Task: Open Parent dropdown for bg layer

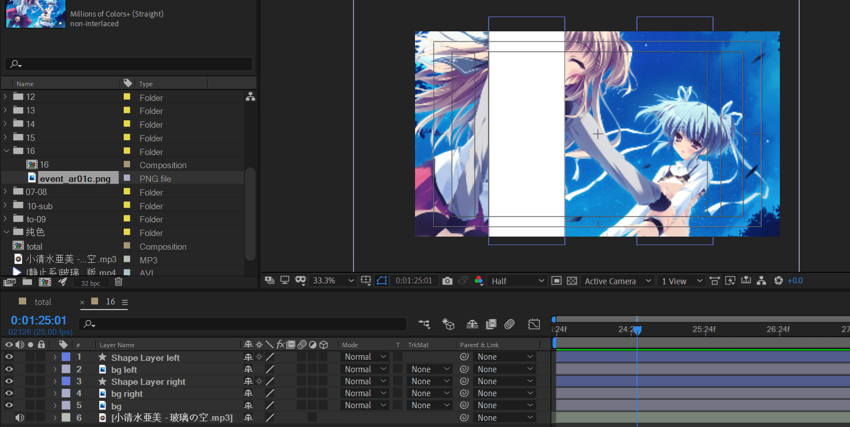Action: [505, 405]
